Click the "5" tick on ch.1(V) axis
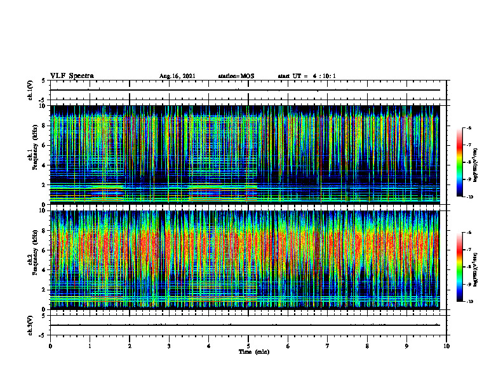503x388 pixels. pos(44,81)
